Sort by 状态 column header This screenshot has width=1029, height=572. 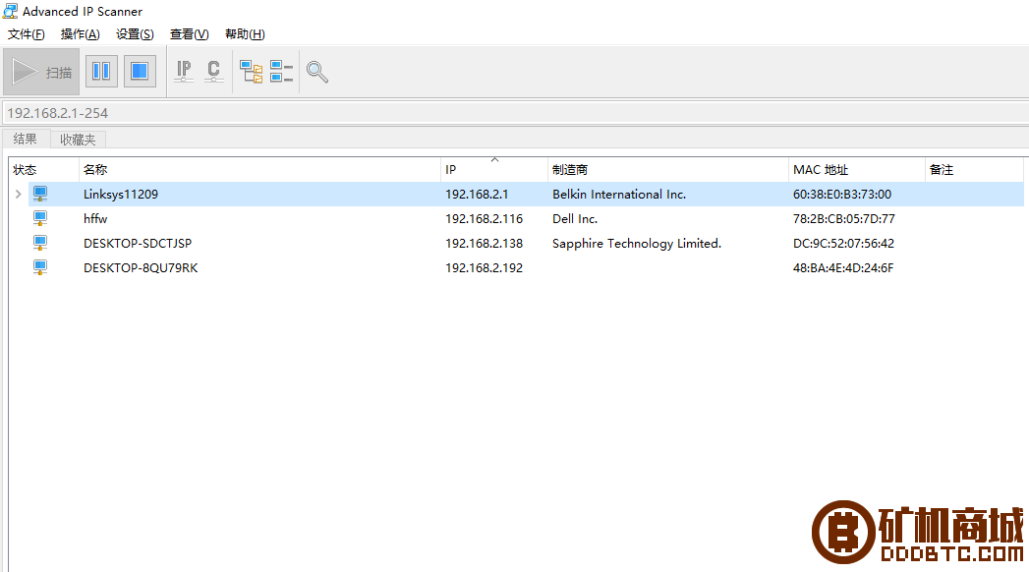44,170
